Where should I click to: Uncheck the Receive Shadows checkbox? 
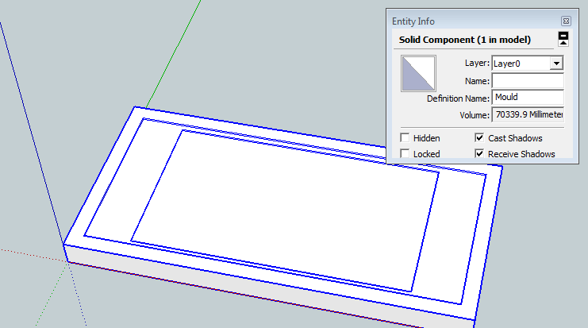coord(479,153)
